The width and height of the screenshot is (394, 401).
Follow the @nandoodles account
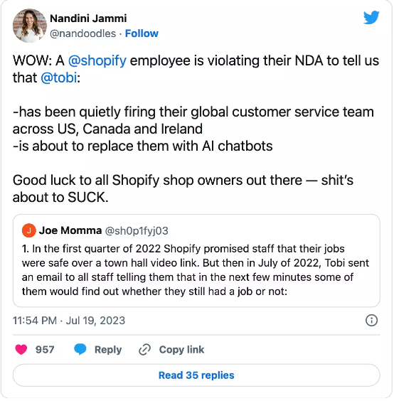[142, 33]
